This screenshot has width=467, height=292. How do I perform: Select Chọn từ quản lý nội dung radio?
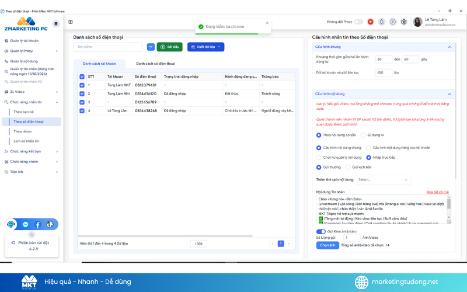pos(318,157)
